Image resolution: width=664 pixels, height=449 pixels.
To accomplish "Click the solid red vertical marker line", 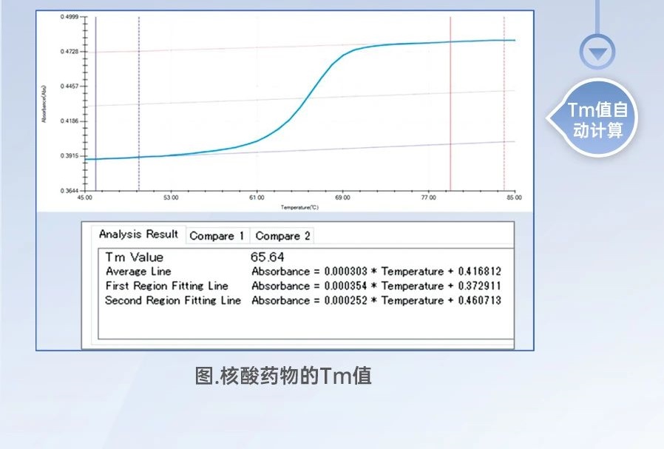I will (x=450, y=111).
